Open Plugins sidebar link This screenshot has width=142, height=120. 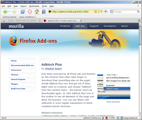click(x=14, y=84)
